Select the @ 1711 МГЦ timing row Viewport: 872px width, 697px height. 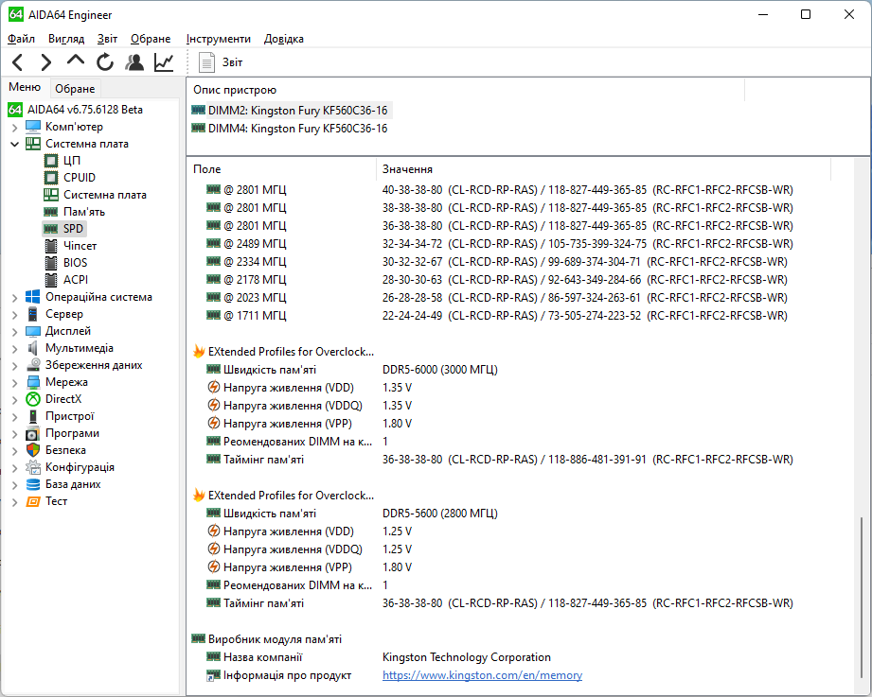(499, 316)
